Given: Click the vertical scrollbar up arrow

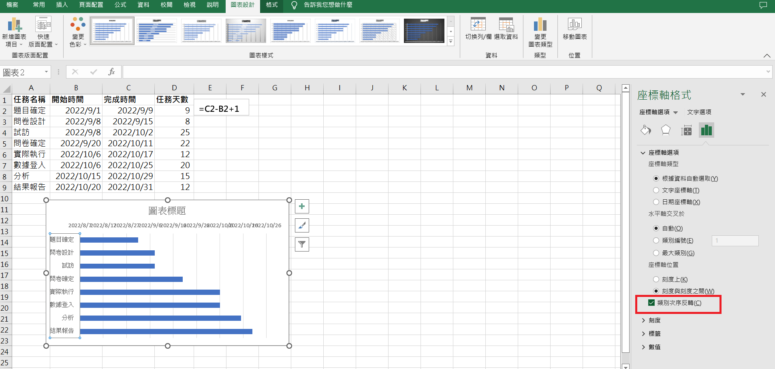Looking at the screenshot, I should tap(626, 88).
